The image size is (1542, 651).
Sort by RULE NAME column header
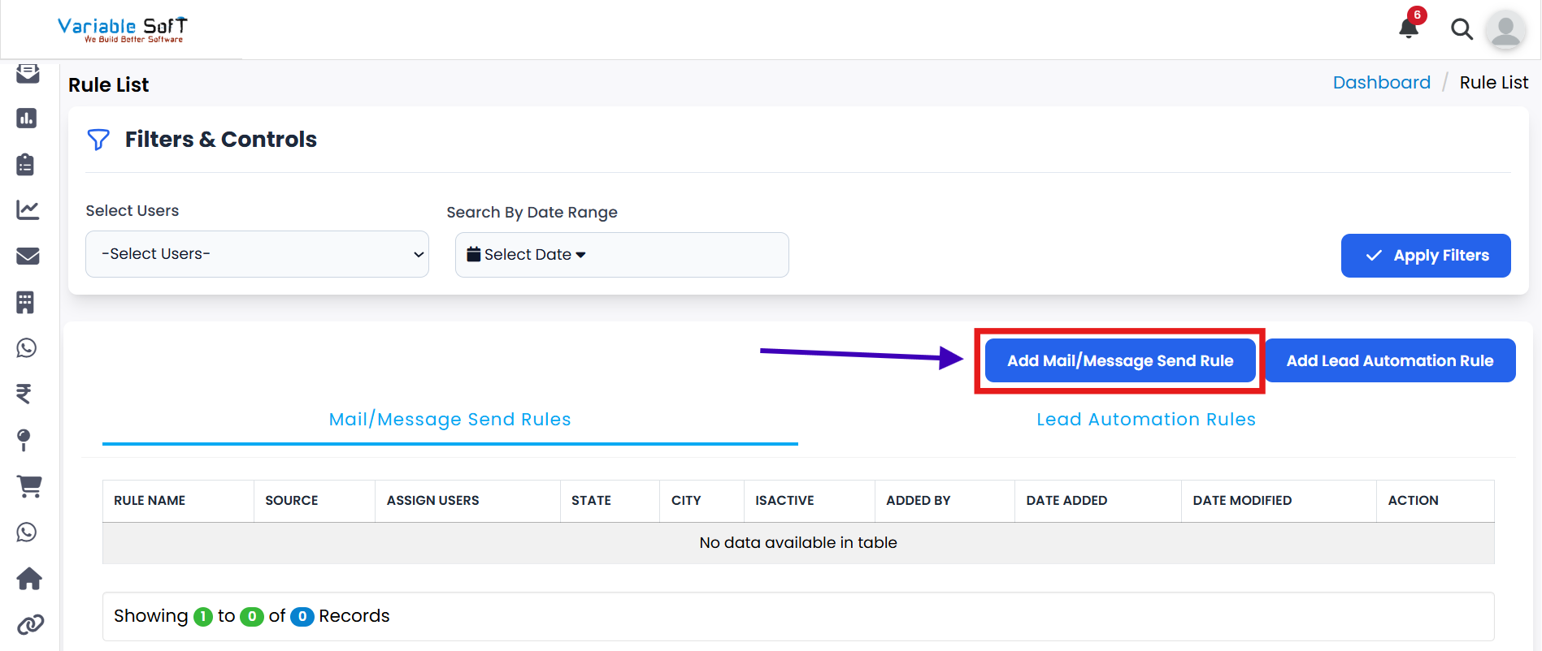click(x=178, y=501)
